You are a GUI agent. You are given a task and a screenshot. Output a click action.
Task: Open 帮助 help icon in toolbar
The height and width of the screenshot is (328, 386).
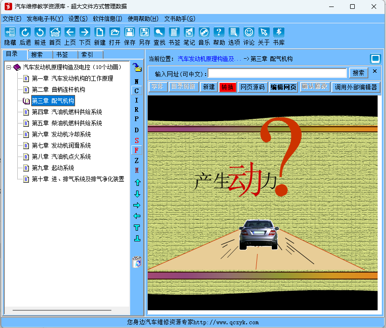pos(219,32)
